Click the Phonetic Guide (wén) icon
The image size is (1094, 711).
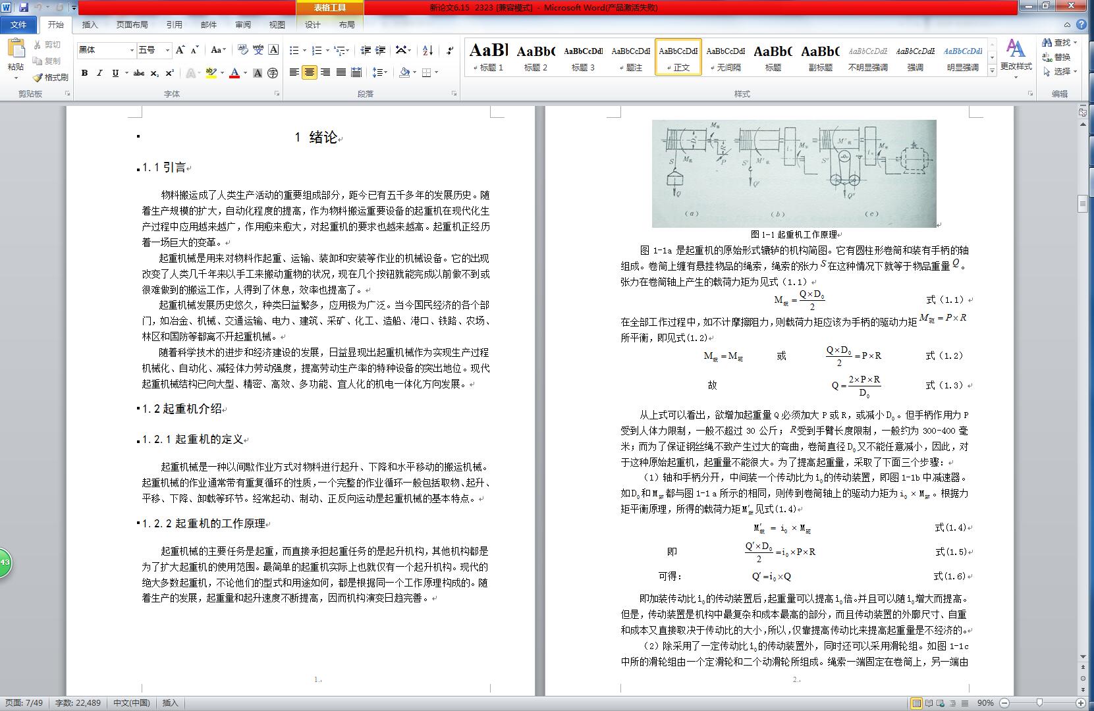click(258, 50)
